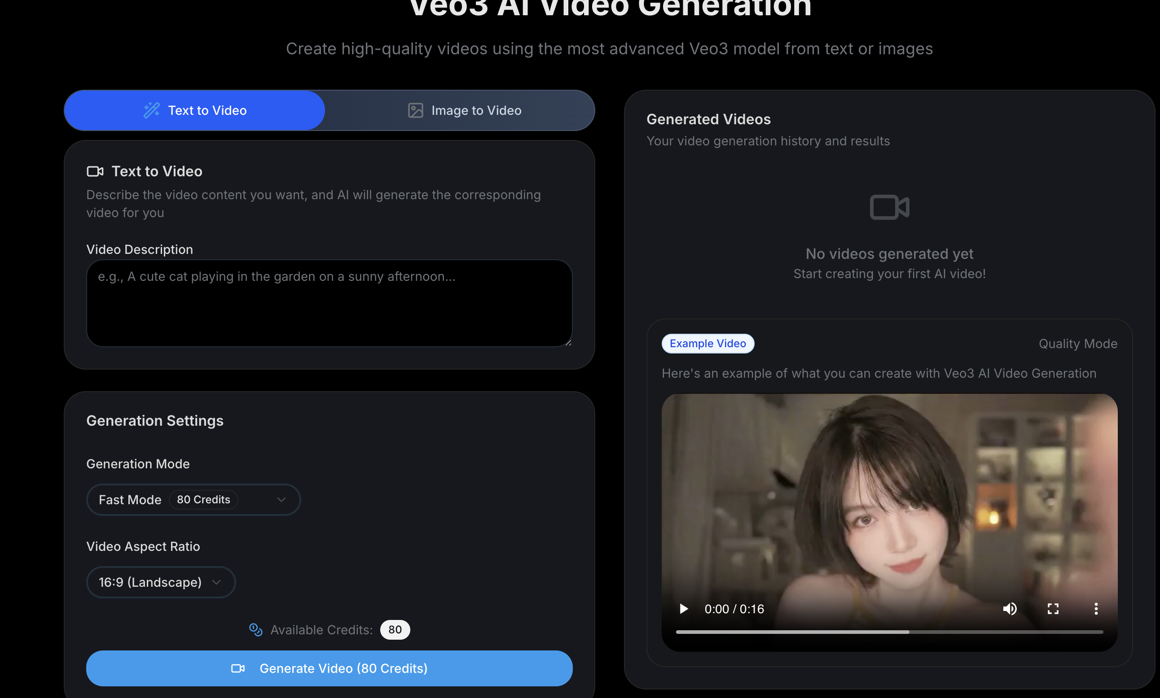Click the chevron in Fast Mode selector
1160x698 pixels.
(281, 500)
